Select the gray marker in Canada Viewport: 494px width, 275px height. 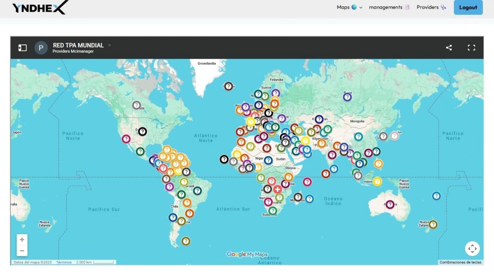[x=137, y=105]
